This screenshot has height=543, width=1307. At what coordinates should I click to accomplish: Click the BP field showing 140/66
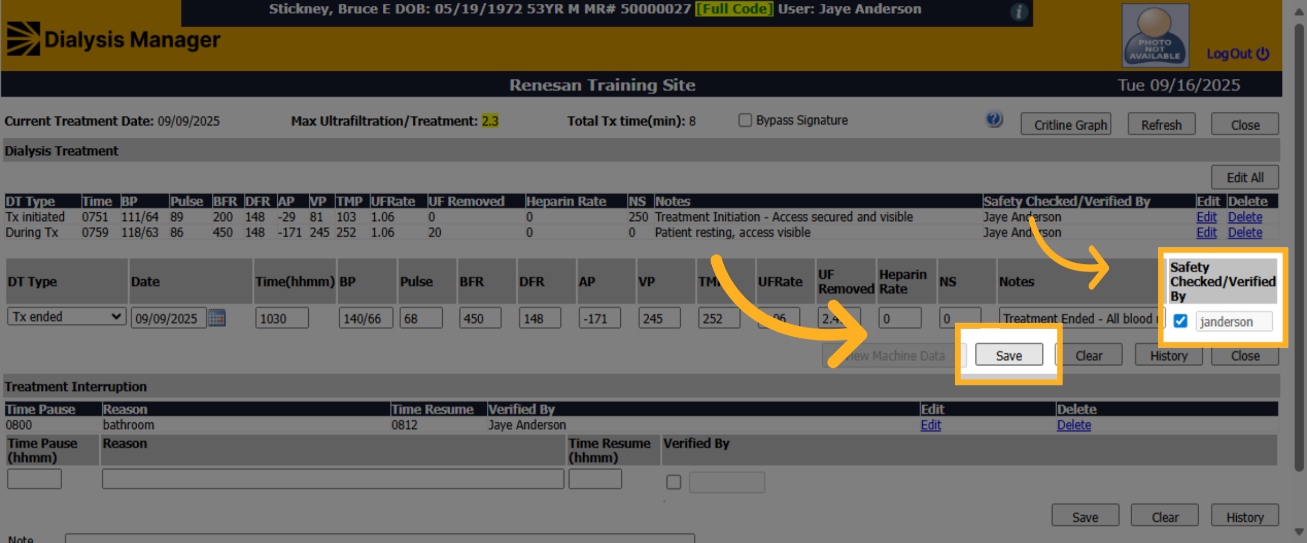coord(365,318)
